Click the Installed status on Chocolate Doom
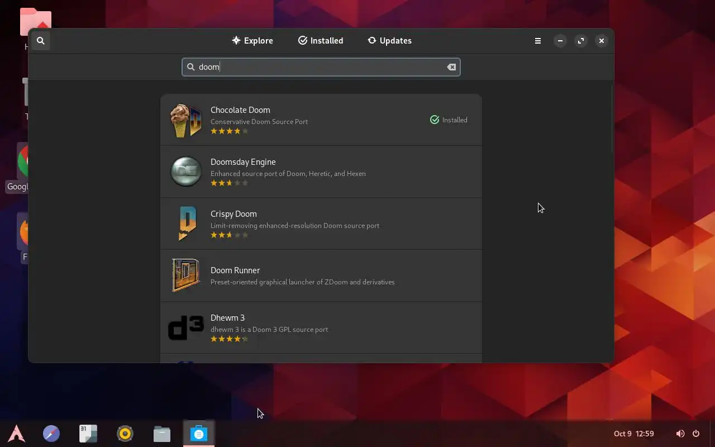 click(449, 120)
